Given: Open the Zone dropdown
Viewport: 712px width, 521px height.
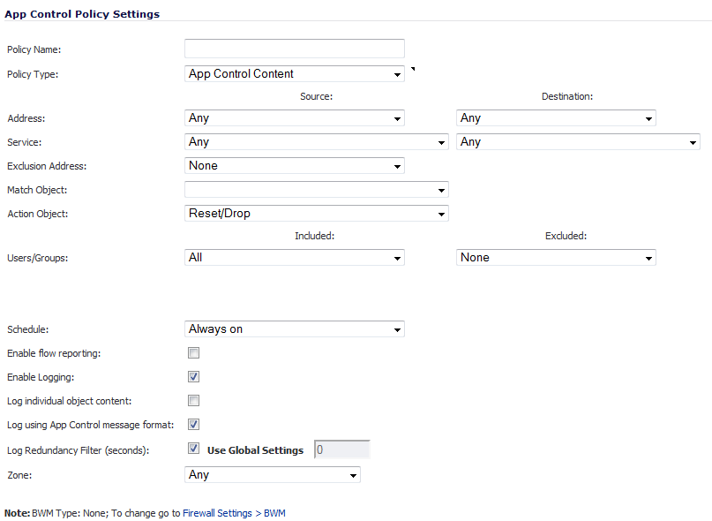Looking at the screenshot, I should (273, 474).
